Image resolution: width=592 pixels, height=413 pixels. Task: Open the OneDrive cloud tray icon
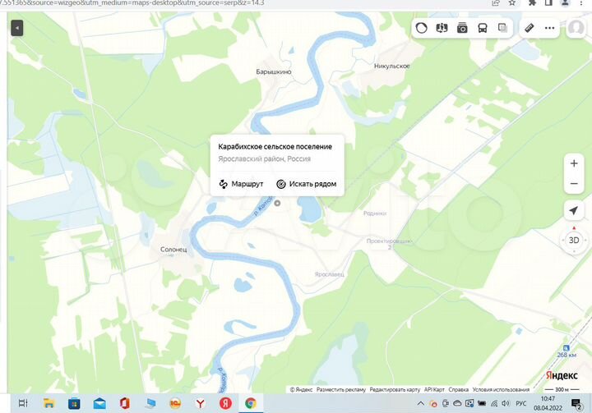457,403
